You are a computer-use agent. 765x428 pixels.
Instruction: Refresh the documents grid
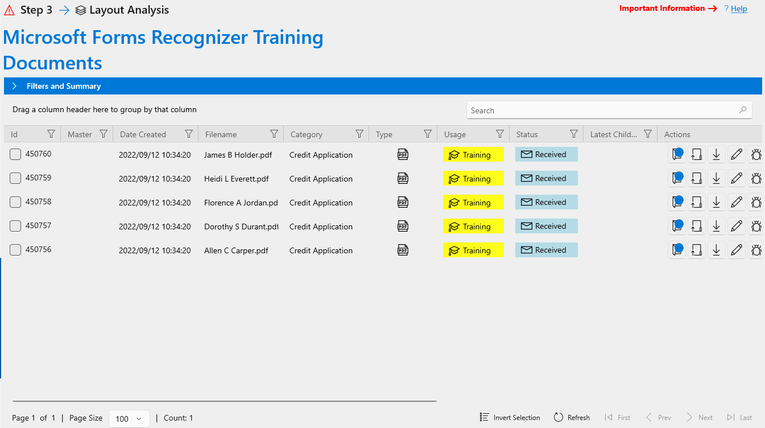coord(572,418)
